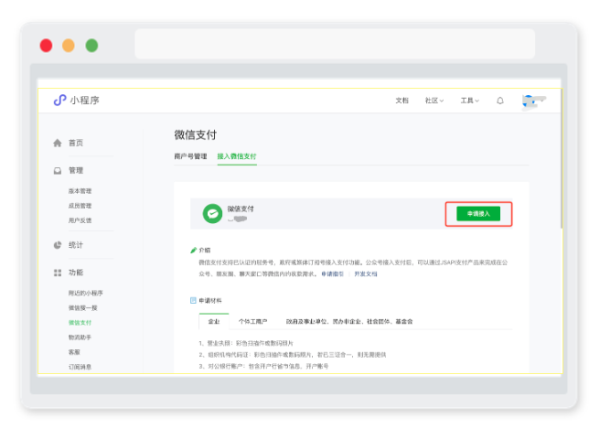Expand the 工具 dropdown in header

click(469, 101)
